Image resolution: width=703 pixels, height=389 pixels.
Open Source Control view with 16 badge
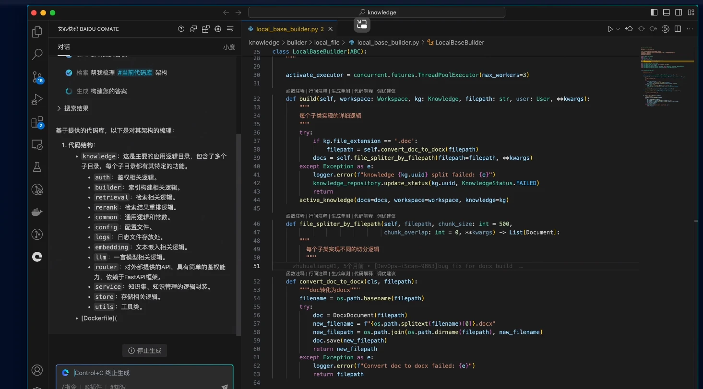pos(37,77)
